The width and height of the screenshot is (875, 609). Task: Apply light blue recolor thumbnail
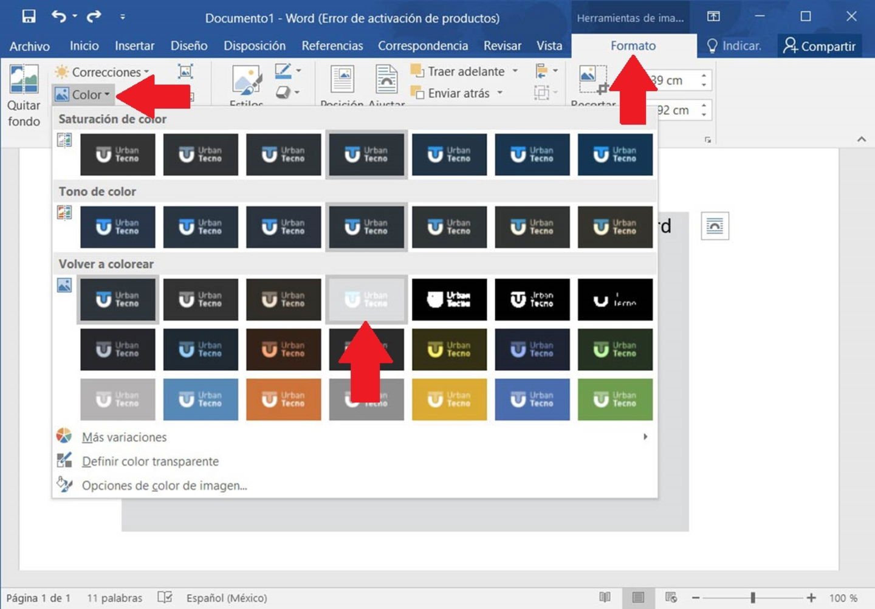click(x=201, y=399)
